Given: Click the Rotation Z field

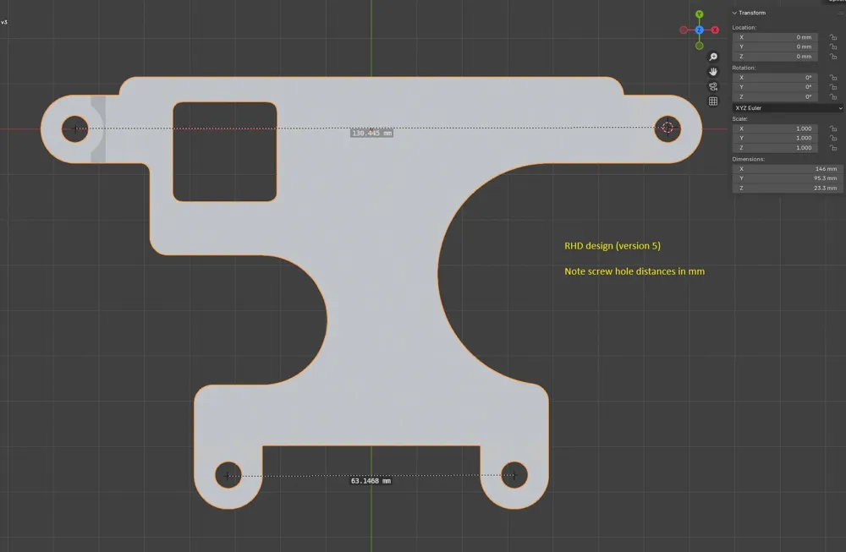Looking at the screenshot, I should [x=775, y=97].
